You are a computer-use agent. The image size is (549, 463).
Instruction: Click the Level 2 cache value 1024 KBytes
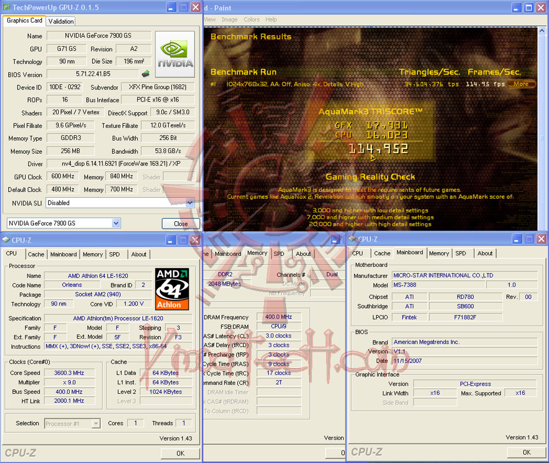pos(166,392)
